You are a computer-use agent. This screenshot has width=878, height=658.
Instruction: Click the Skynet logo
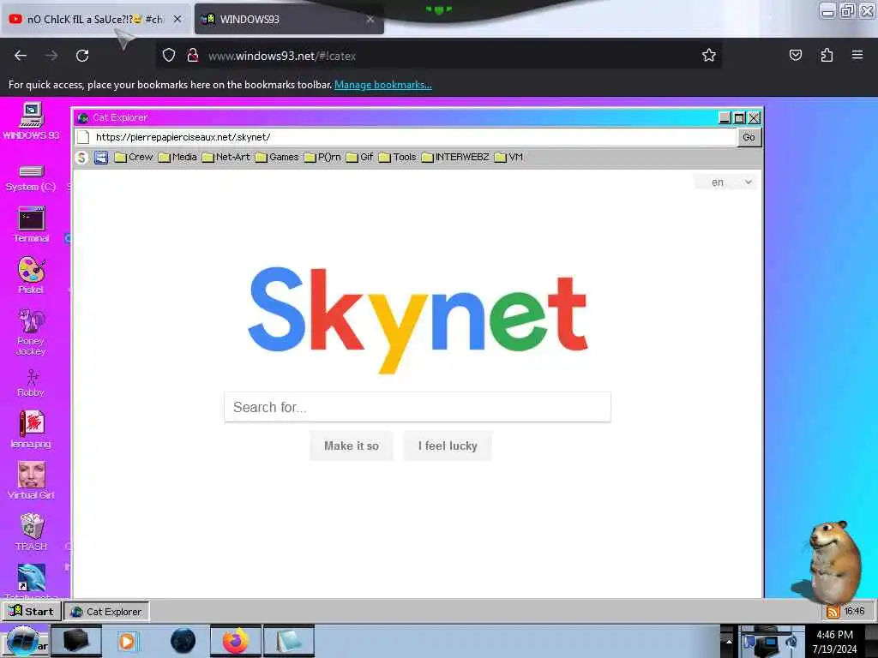[x=418, y=319]
